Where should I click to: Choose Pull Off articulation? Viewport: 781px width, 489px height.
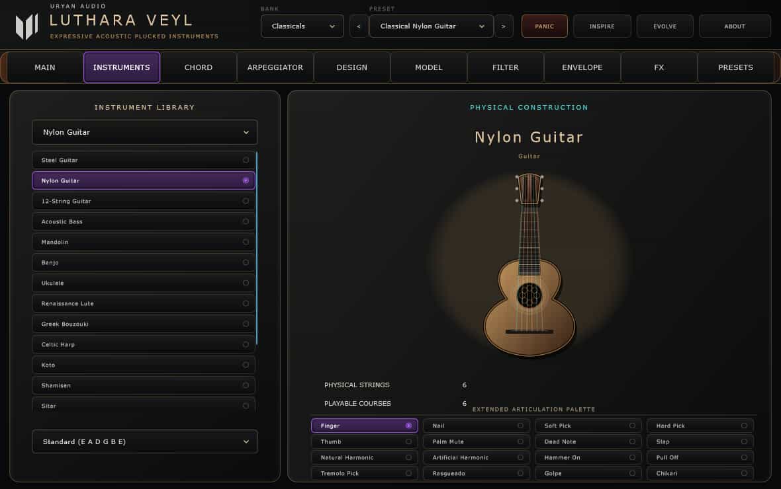click(700, 458)
